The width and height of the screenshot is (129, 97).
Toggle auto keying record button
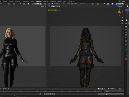(x=40, y=94)
